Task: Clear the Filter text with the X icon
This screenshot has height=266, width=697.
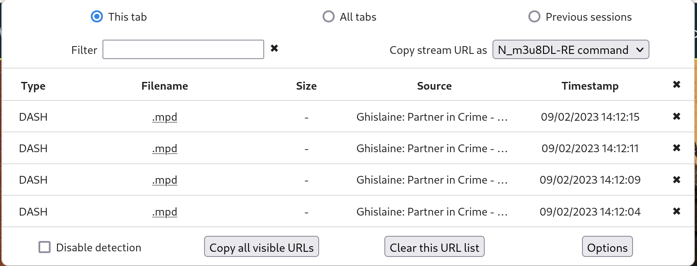Action: coord(274,48)
